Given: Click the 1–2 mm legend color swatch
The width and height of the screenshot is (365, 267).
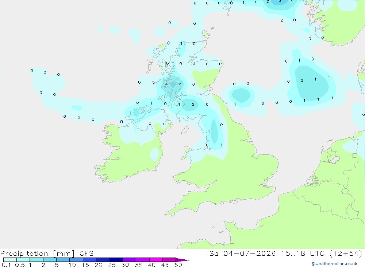Looking at the screenshot, I should click(x=36, y=260).
